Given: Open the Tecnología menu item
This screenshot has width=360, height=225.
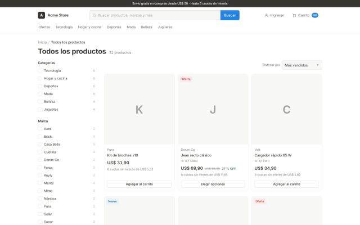Looking at the screenshot, I should pyautogui.click(x=64, y=27).
